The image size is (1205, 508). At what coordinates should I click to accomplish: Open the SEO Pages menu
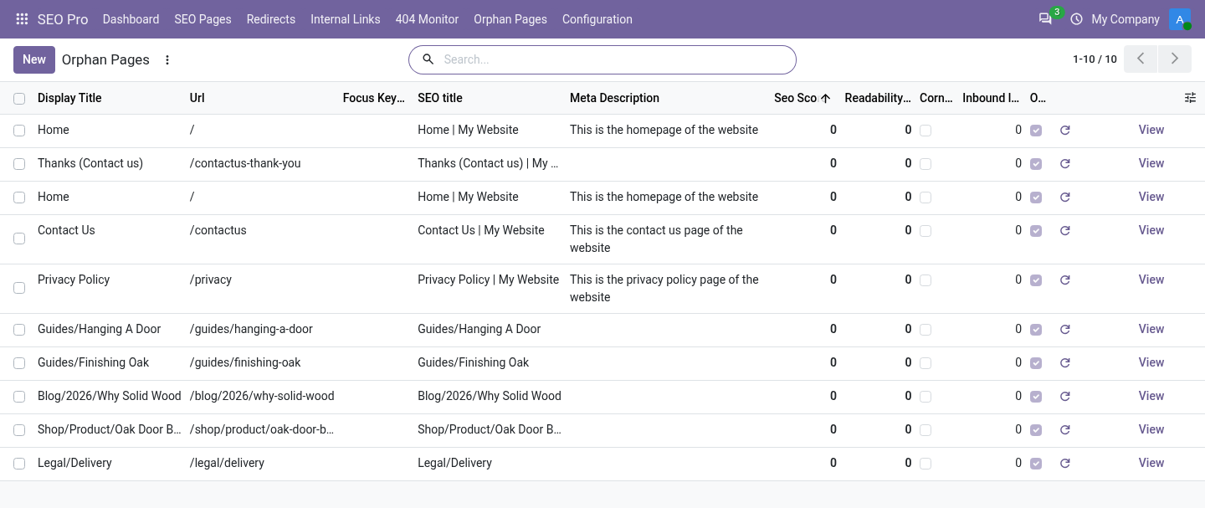203,19
